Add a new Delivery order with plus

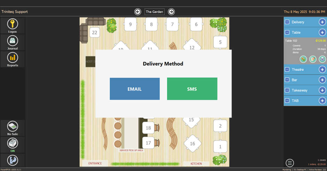click(322, 22)
